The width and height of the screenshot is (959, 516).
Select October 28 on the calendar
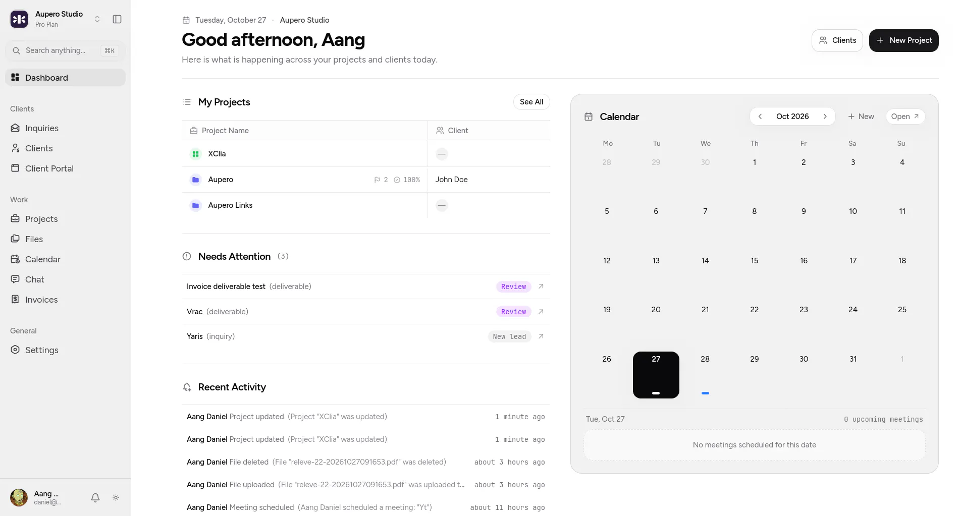point(705,375)
